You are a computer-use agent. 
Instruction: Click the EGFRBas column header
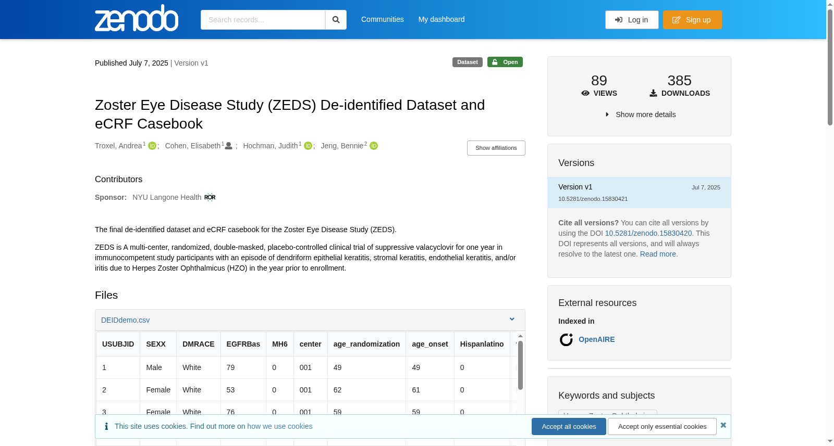[243, 344]
